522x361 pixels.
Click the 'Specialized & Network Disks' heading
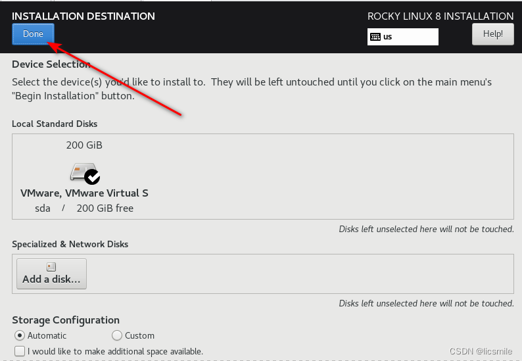(x=70, y=244)
